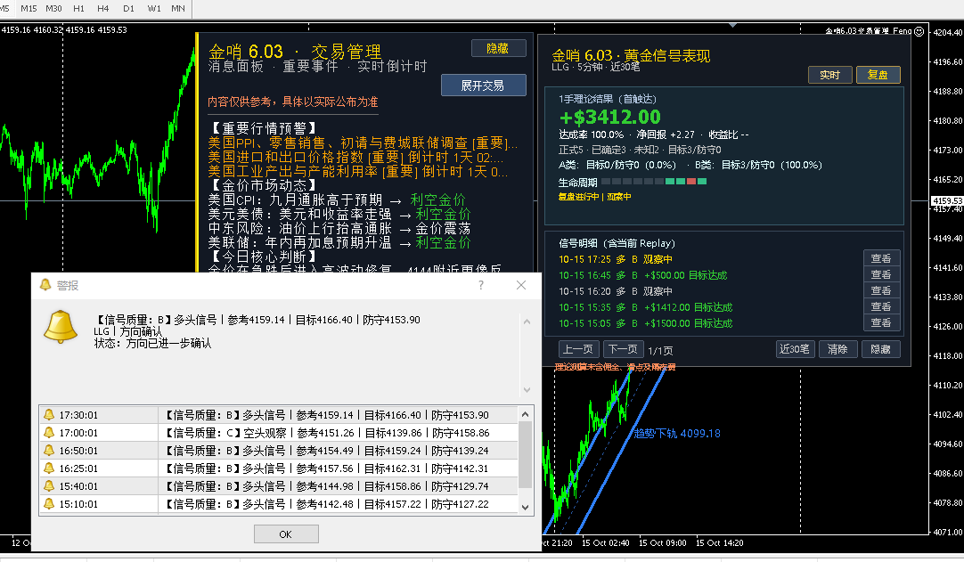Switch to 复盘 replay mode
964x562 pixels.
pos(878,75)
